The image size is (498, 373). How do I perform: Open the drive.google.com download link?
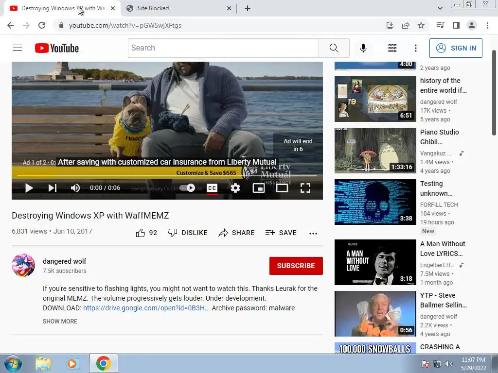click(x=146, y=308)
